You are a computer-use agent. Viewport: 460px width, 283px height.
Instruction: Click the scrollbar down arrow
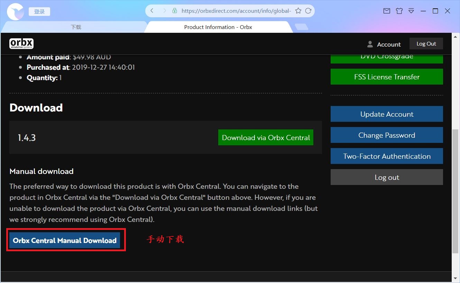(x=456, y=278)
